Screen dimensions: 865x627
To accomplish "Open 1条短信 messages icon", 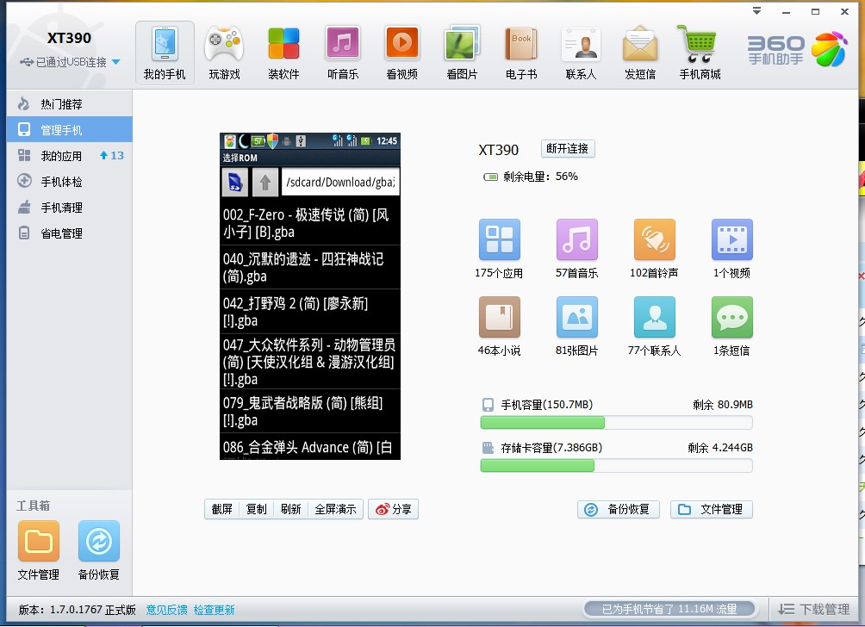I will (x=732, y=317).
